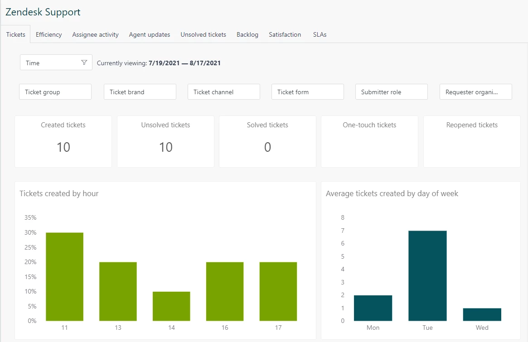
Task: Select the hour 14 bar
Action: 171,306
